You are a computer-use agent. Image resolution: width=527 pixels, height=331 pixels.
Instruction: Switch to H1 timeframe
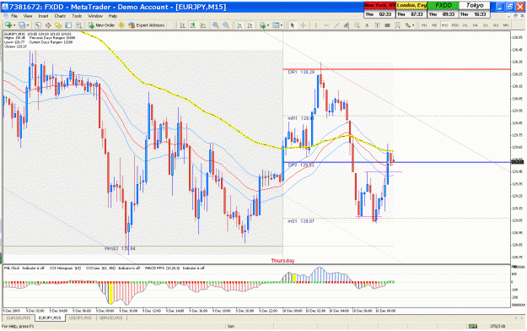click(x=465, y=25)
